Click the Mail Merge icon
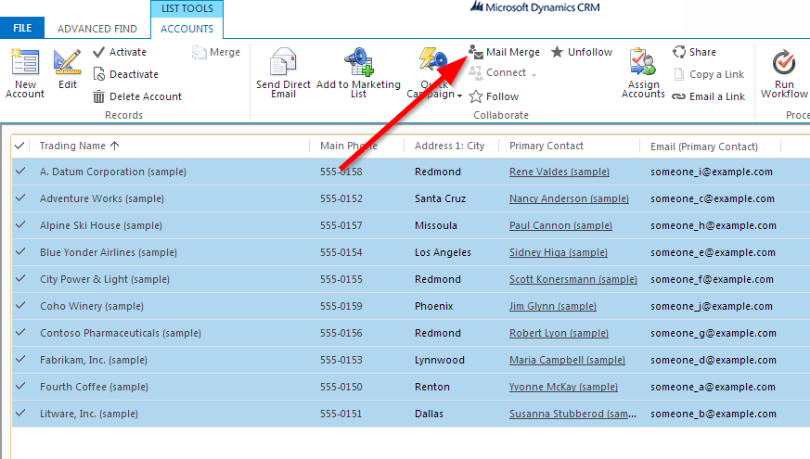 point(476,52)
